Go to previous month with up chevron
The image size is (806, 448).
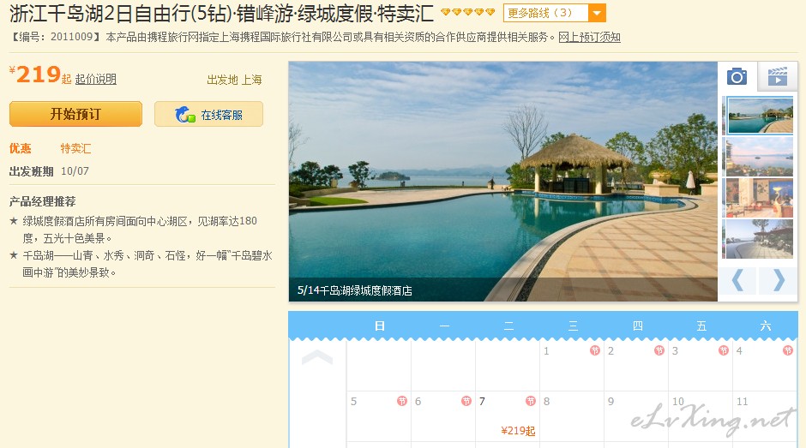pyautogui.click(x=317, y=357)
